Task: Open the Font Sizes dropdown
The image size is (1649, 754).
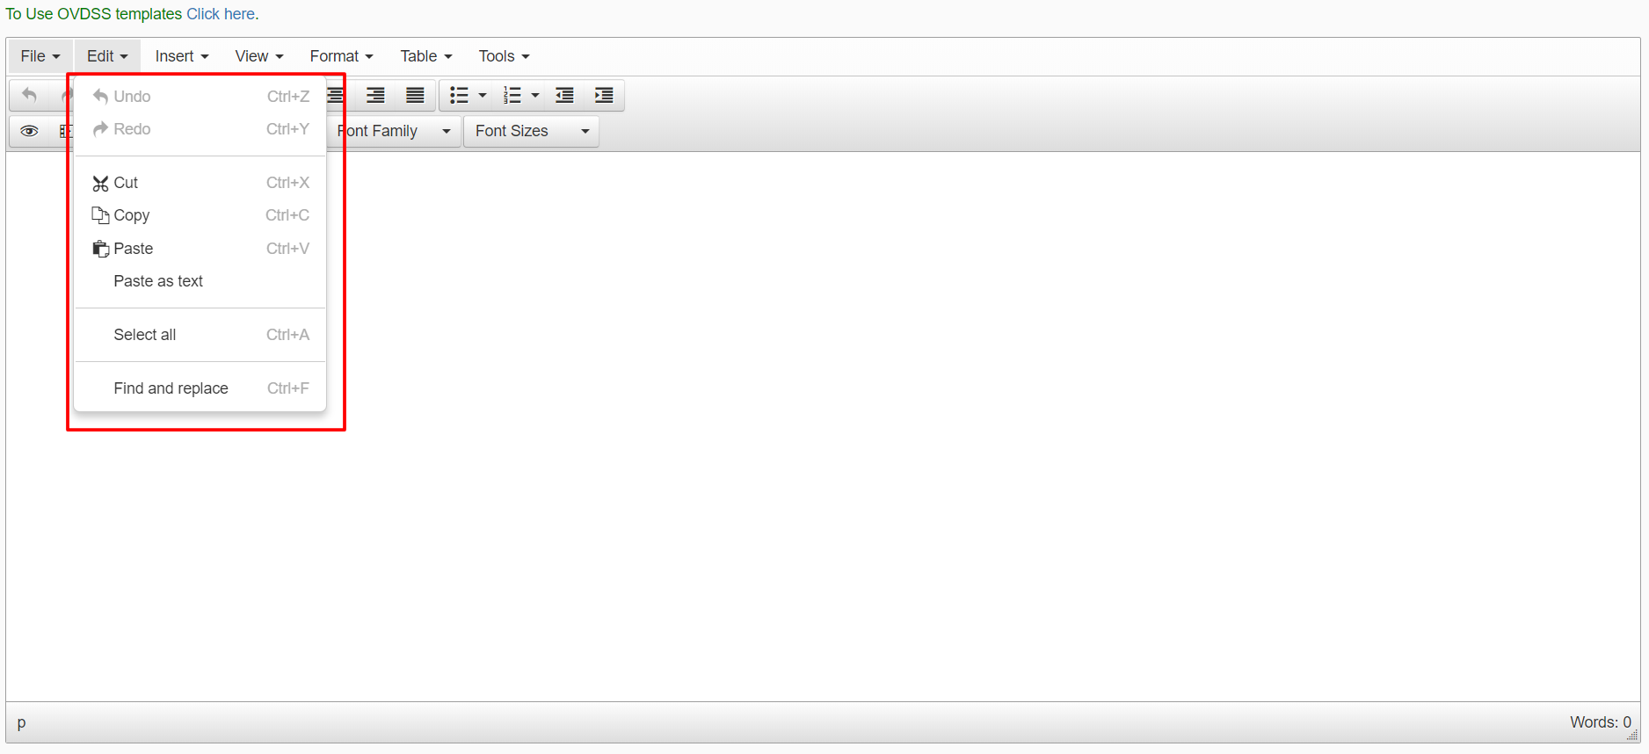Action: point(531,131)
